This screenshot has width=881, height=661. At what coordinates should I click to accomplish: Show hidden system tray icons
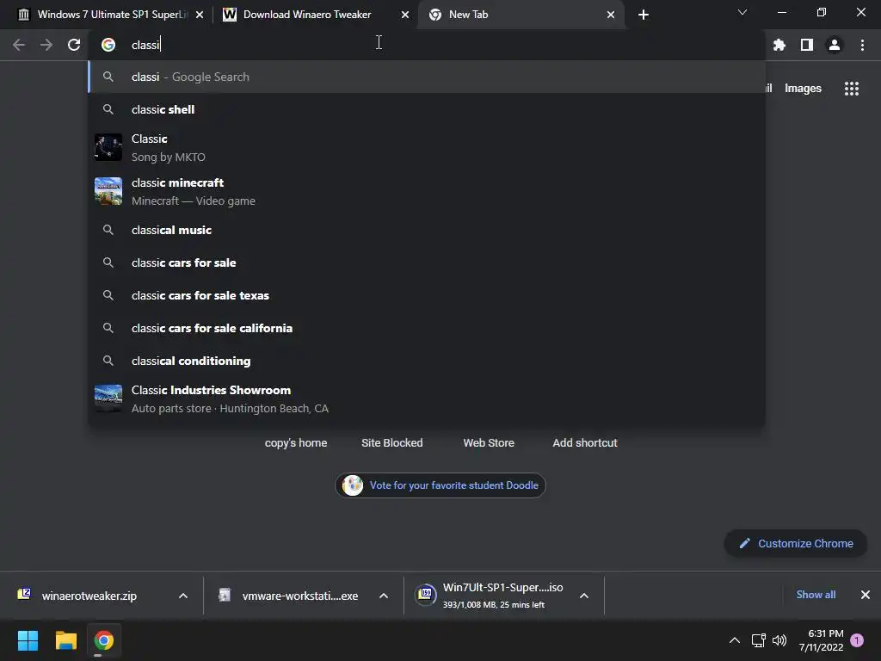[x=735, y=640]
